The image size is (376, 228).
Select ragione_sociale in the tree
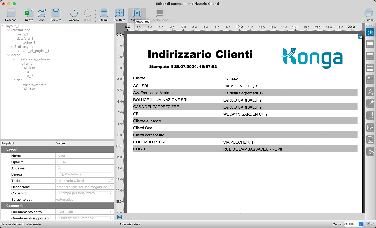(34, 84)
